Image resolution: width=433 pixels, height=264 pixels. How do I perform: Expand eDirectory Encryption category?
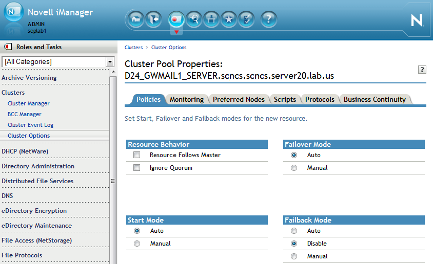click(x=34, y=211)
